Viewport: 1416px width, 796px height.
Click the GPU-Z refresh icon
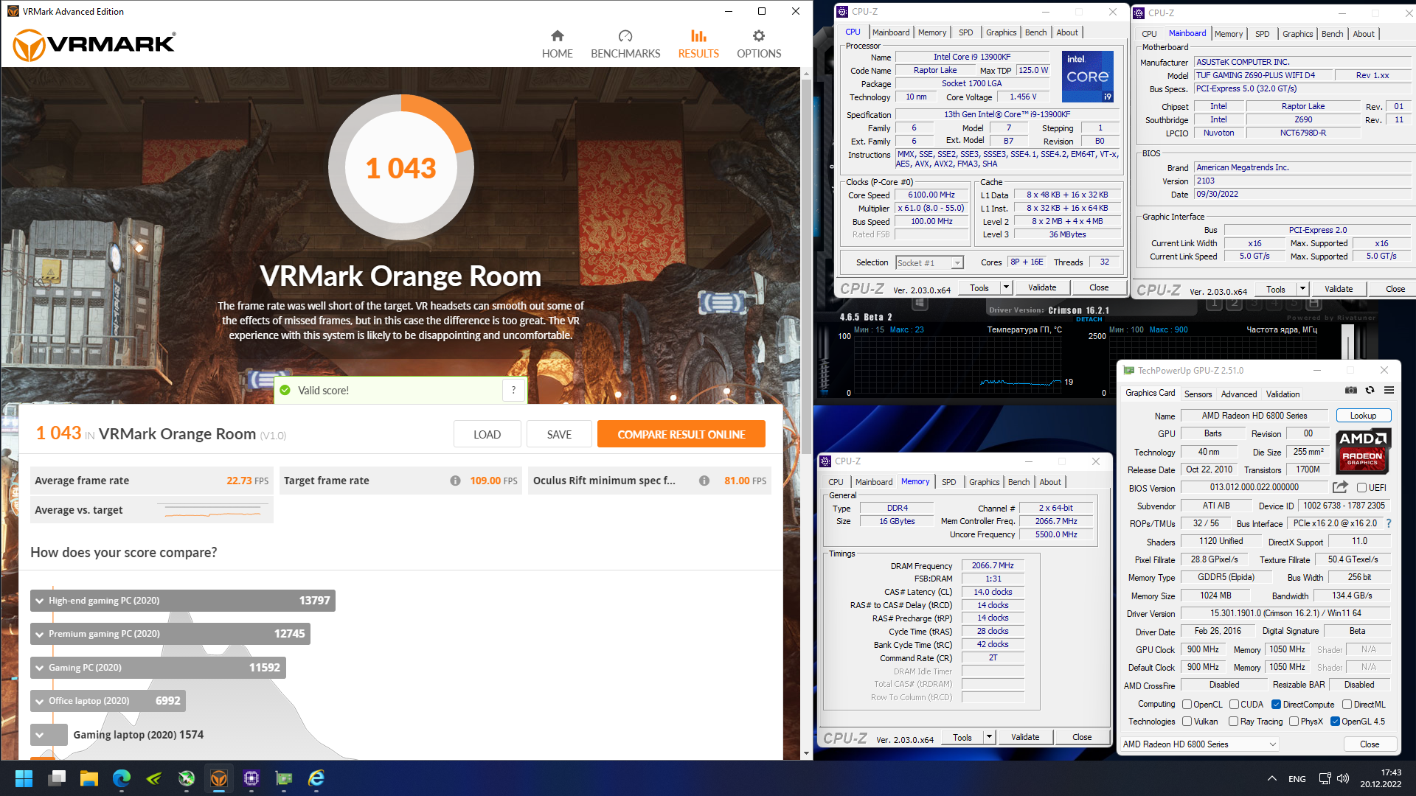pos(1370,391)
